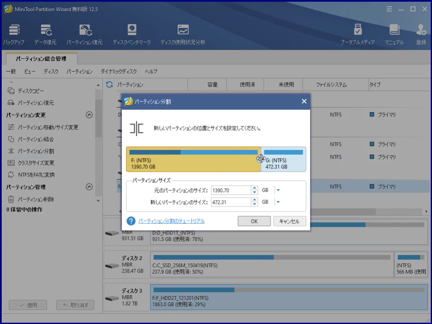Viewport: 432px width, 324px height.
Task: Open the ダイナミックディスク menu
Action: 119,72
